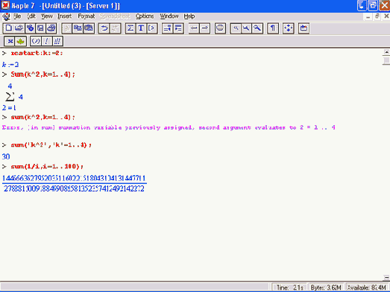Open the Window menu

pos(169,16)
